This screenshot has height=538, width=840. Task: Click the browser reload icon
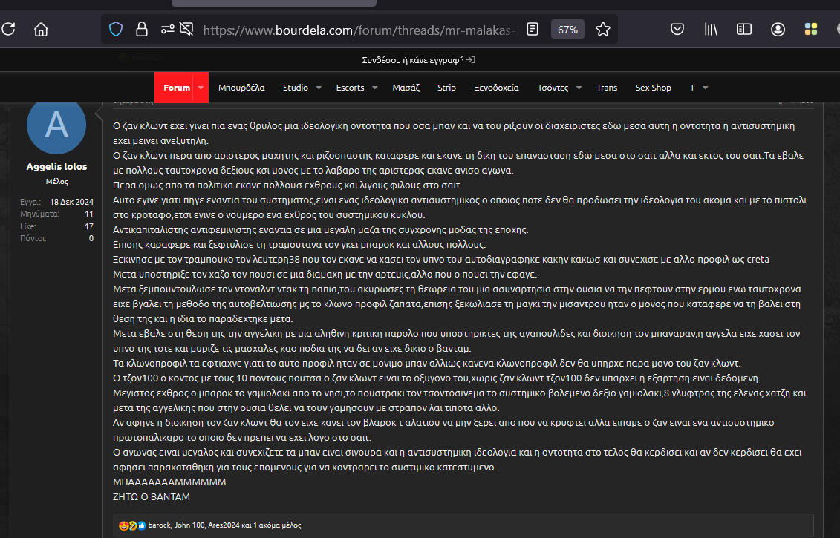tap(9, 30)
